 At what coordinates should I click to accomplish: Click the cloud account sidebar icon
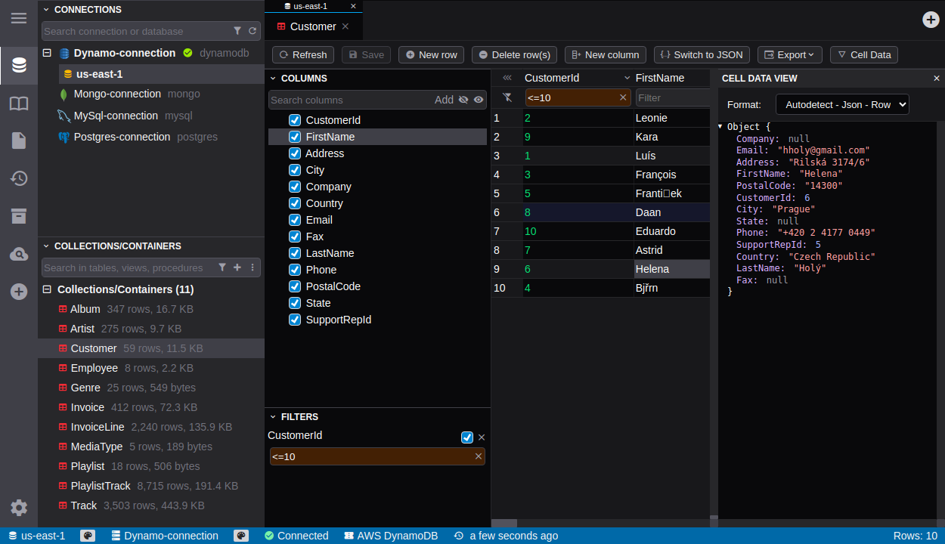pyautogui.click(x=19, y=255)
